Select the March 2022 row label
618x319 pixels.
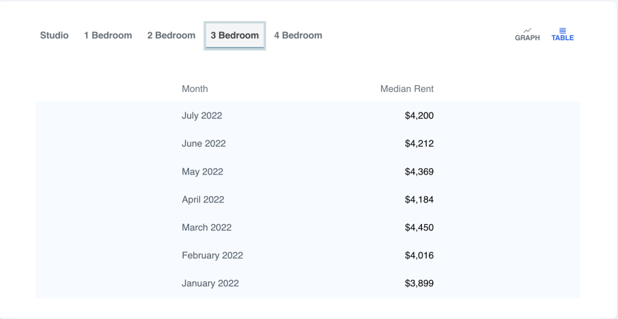tap(206, 228)
